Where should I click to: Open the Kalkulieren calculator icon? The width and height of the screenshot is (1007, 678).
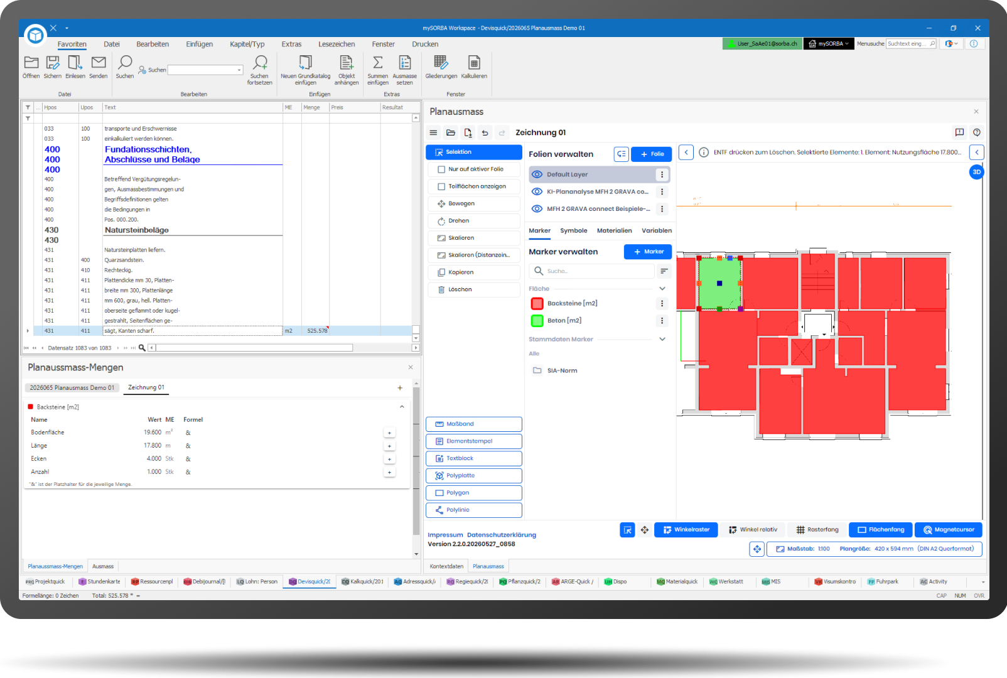[x=474, y=63]
